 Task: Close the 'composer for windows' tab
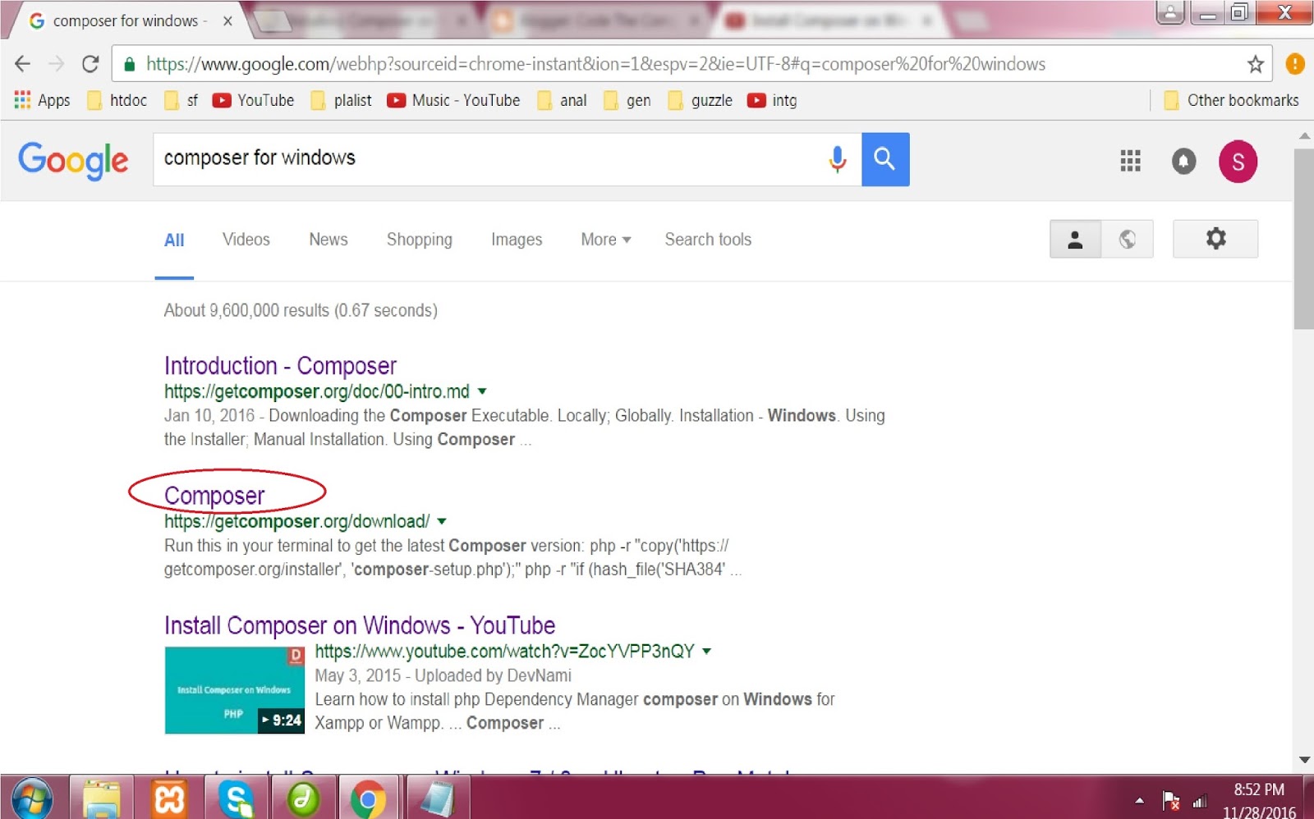[227, 21]
